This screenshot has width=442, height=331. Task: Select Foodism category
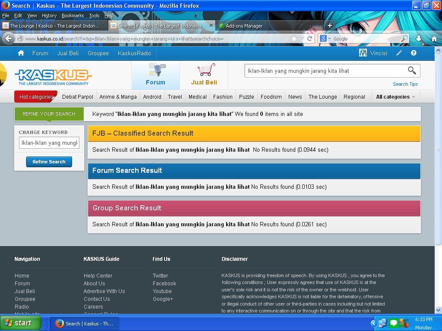(x=271, y=97)
